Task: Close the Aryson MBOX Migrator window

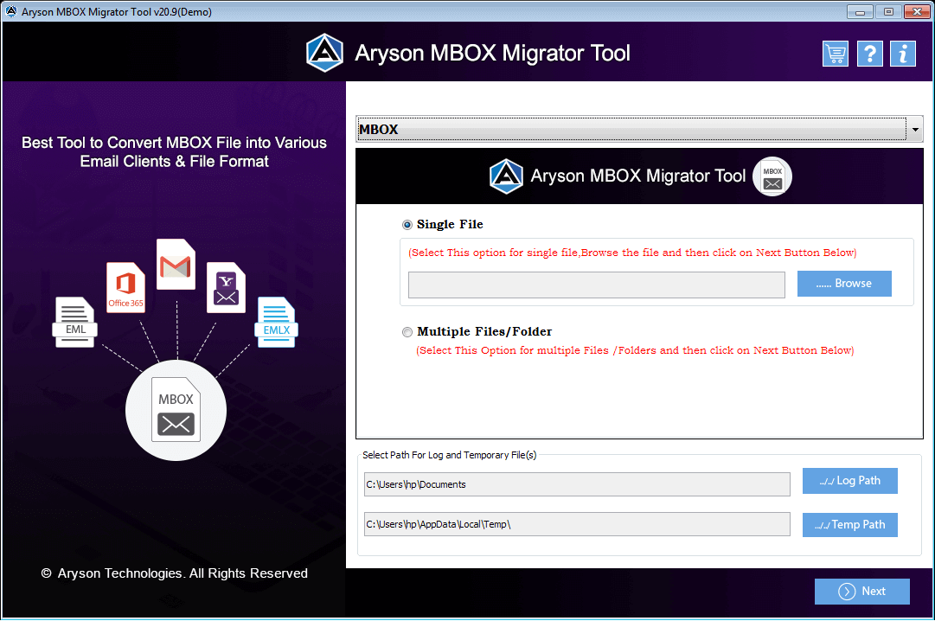Action: (x=917, y=11)
